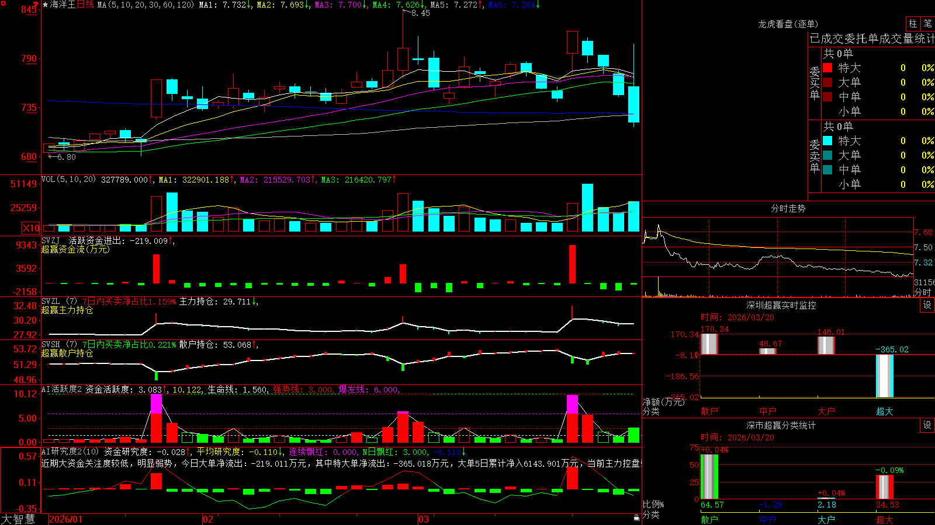This screenshot has height=525, width=935.
Task: Click the X10 volume scale box
Action: [31, 228]
